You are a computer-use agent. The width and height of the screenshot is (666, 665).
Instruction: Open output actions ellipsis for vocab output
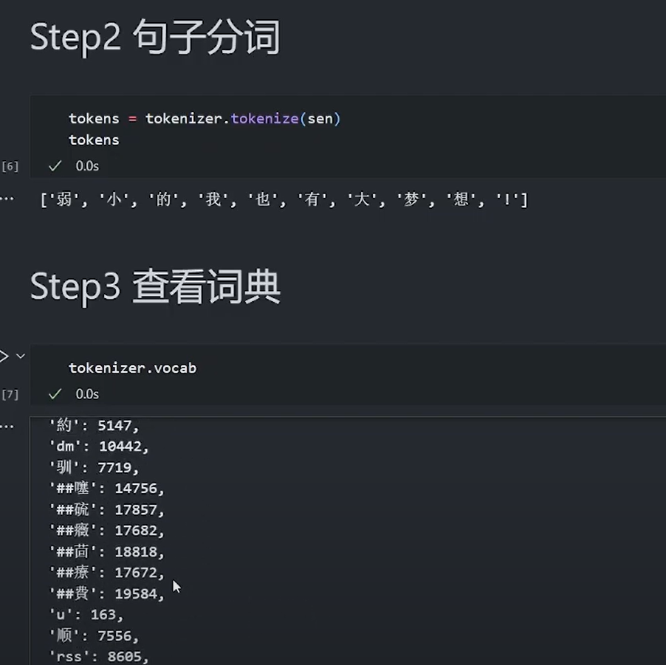7,427
